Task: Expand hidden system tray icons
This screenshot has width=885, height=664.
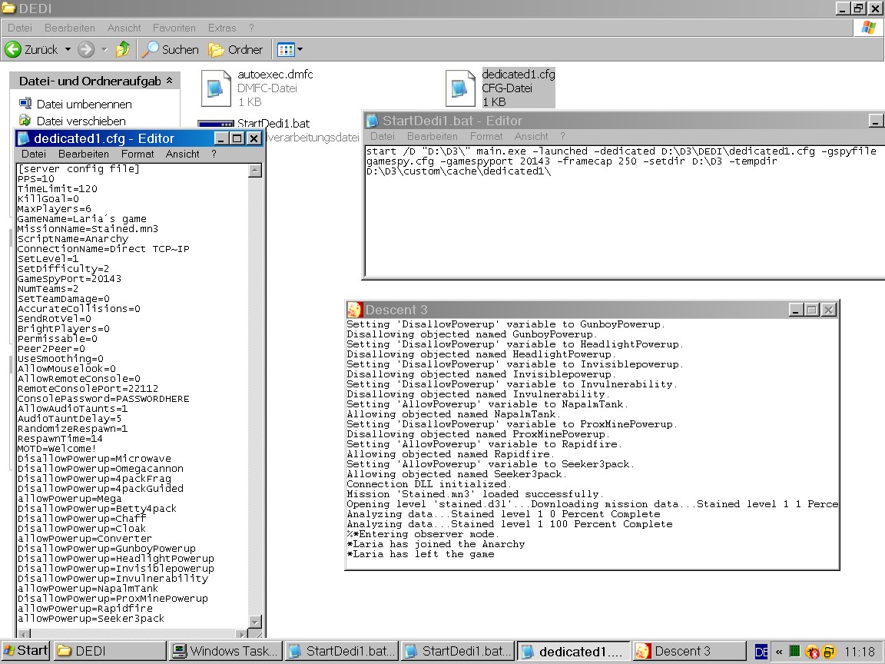Action: [x=778, y=652]
